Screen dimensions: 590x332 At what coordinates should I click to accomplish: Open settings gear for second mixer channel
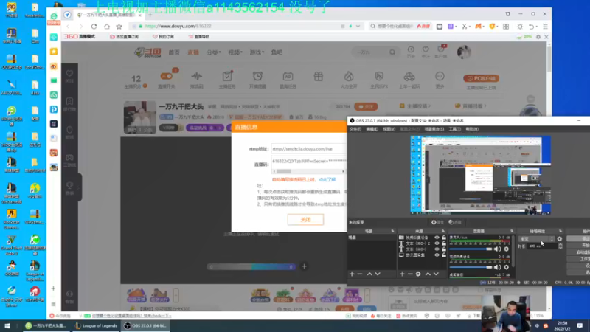click(507, 267)
